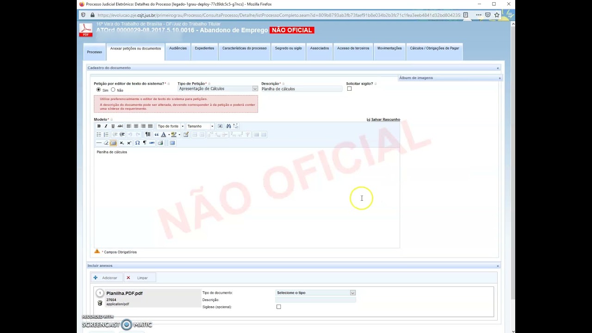Open 'Selecione o tipo' document type dropdown
This screenshot has height=333, width=592.
pyautogui.click(x=315, y=293)
